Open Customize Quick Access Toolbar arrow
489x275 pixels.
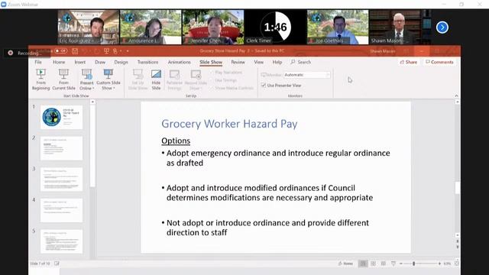128,51
